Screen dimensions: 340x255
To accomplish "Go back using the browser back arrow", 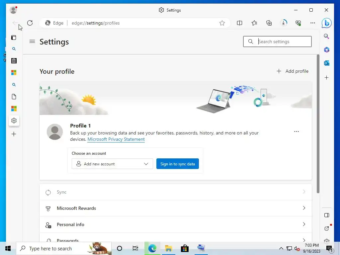I will click(x=15, y=23).
